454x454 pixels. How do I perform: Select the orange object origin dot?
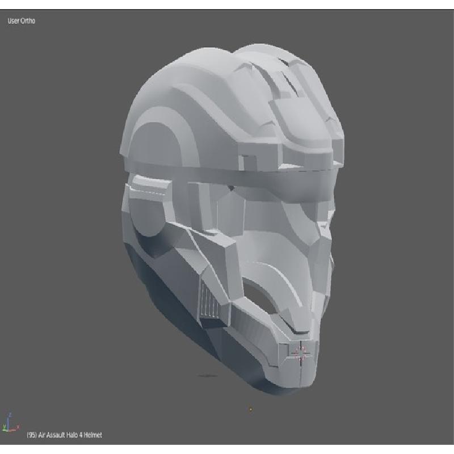coord(251,409)
